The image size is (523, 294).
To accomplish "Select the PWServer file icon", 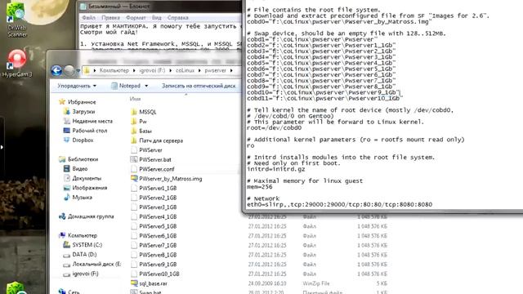I will coord(134,150).
